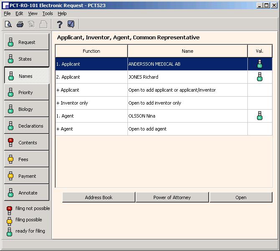Close the PCT-RO-101 window
This screenshot has height=251, width=280.
tap(274, 5)
